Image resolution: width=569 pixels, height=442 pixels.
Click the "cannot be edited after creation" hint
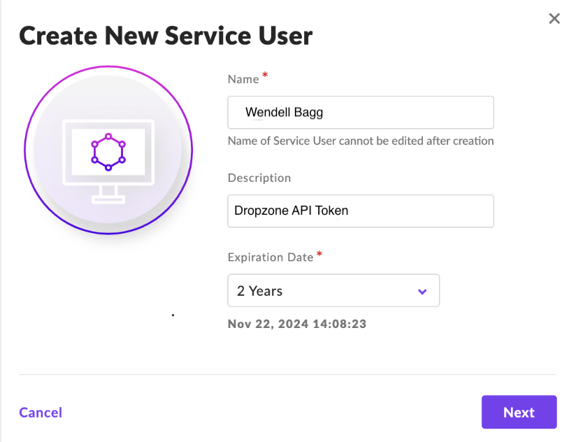tap(360, 141)
